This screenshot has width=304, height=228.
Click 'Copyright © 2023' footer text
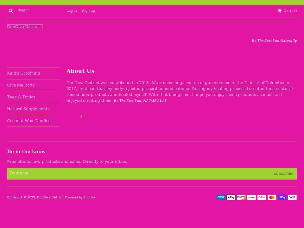click(21, 197)
